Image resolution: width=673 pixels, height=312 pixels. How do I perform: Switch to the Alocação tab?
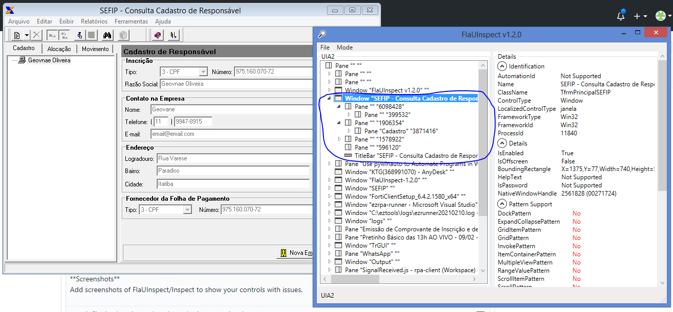pos(59,49)
